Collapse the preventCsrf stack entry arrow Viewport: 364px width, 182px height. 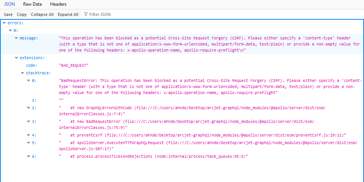[28, 135]
